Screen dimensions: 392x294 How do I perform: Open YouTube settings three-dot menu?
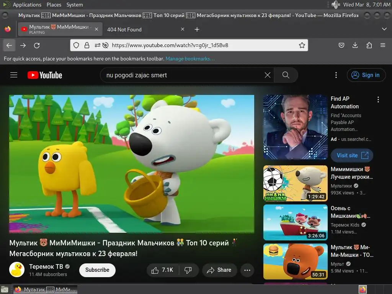[x=336, y=75]
